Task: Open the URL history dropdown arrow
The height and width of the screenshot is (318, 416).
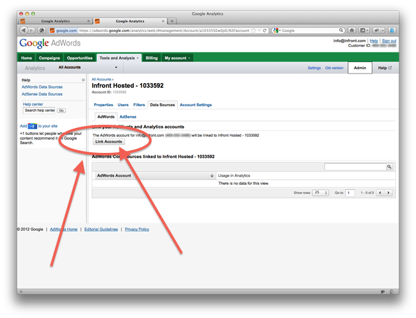Action: coord(259,31)
